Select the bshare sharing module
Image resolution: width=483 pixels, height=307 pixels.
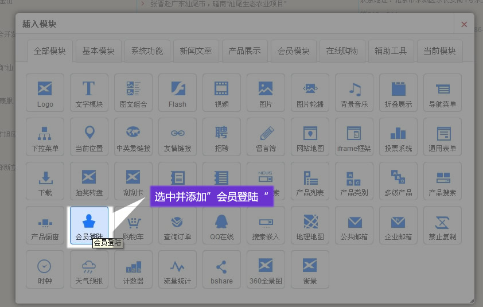[221, 270]
